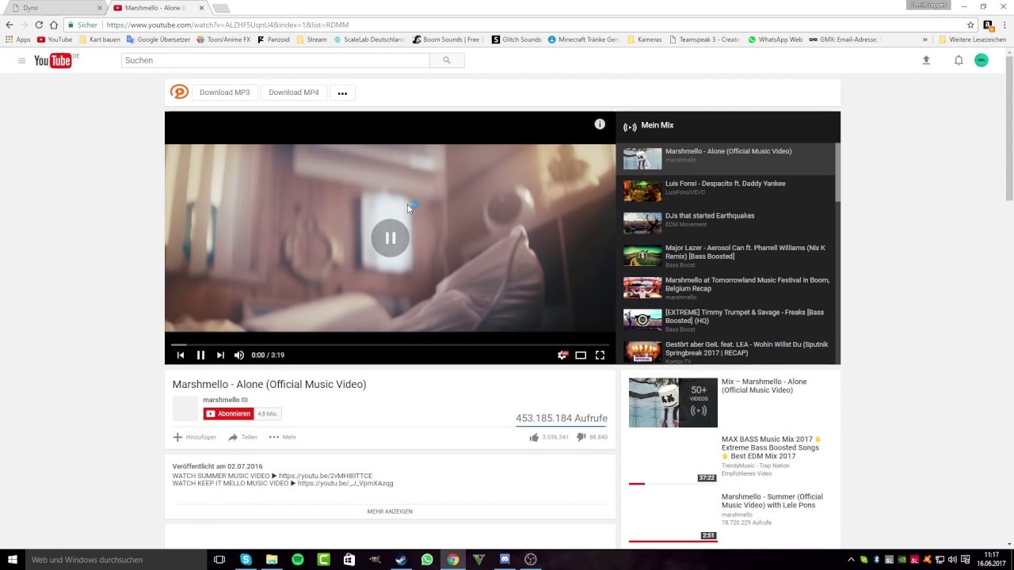Select Timmy Trumpet & Savage - Freaks item

tap(726, 320)
